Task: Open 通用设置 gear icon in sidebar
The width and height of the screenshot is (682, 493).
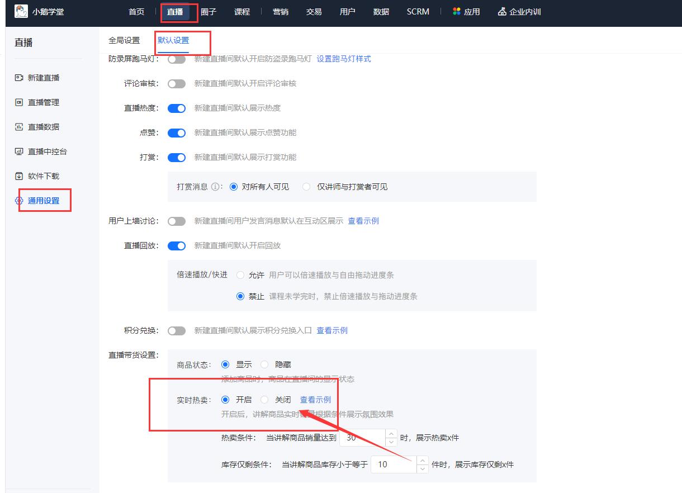Action: pos(17,200)
